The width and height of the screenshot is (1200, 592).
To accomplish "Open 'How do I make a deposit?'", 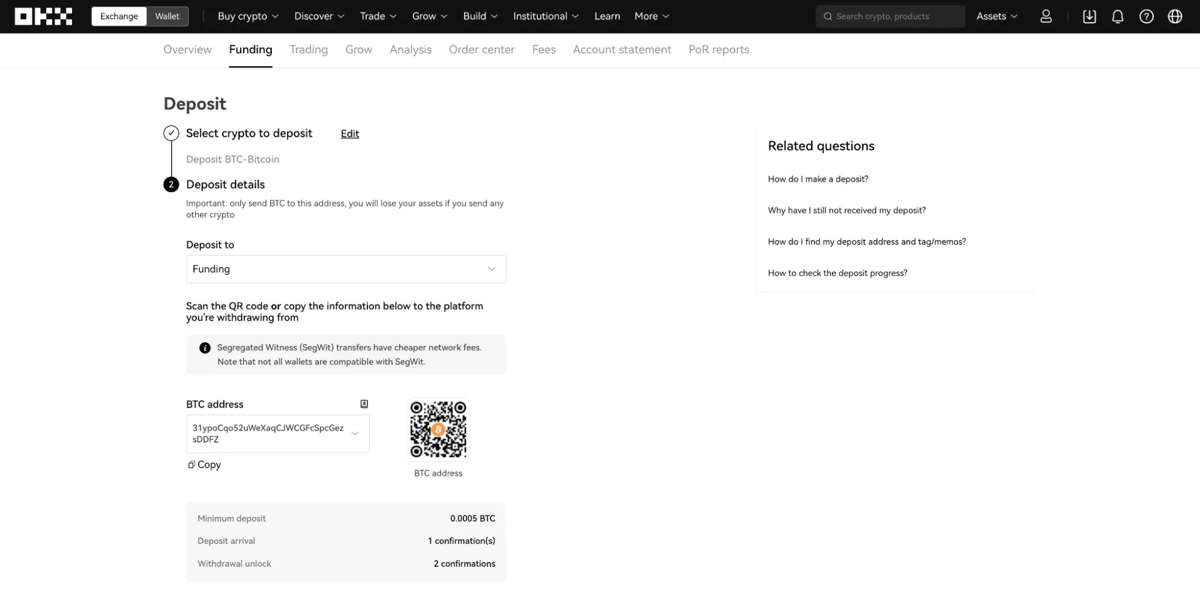I will pyautogui.click(x=818, y=179).
